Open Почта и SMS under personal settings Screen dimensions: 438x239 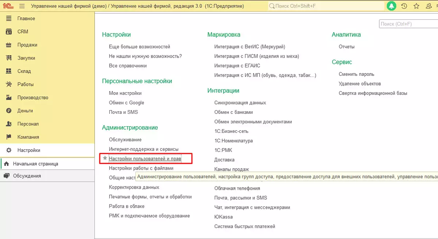[x=123, y=112]
